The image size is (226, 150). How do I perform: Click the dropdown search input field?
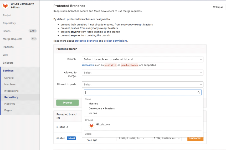[142, 92]
